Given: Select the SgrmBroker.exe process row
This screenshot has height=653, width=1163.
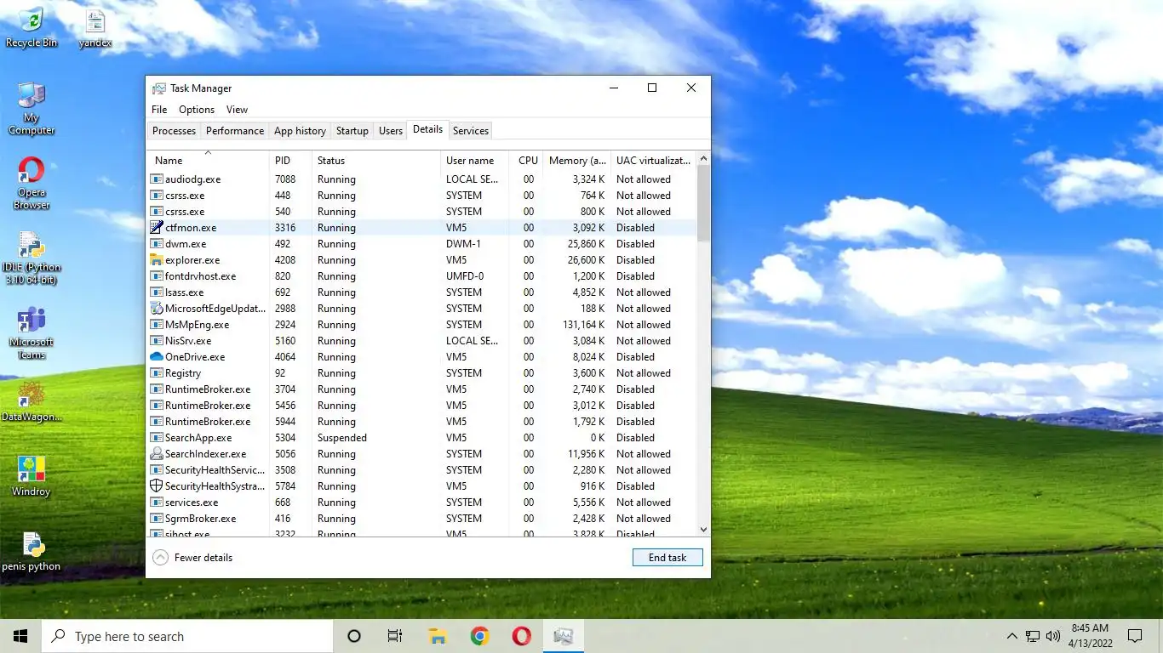Looking at the screenshot, I should (x=421, y=519).
